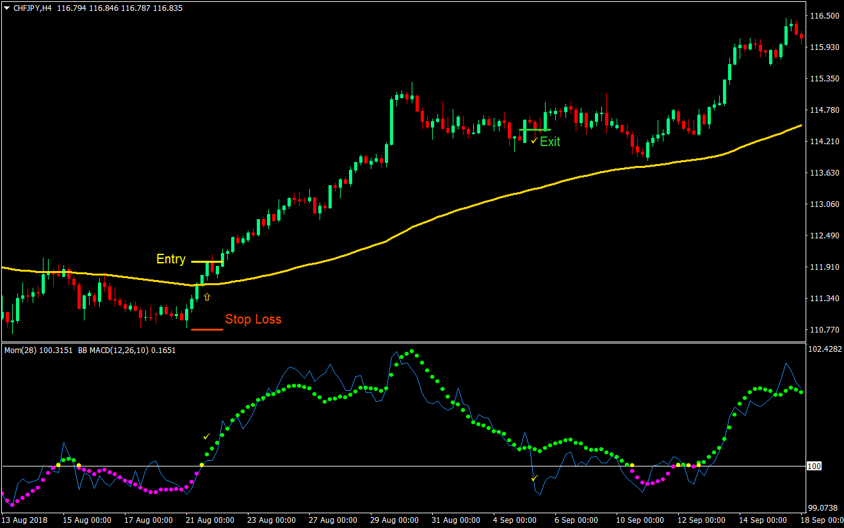Select the orange Stop Loss line marker
This screenshot has width=844, height=528.
[x=206, y=328]
